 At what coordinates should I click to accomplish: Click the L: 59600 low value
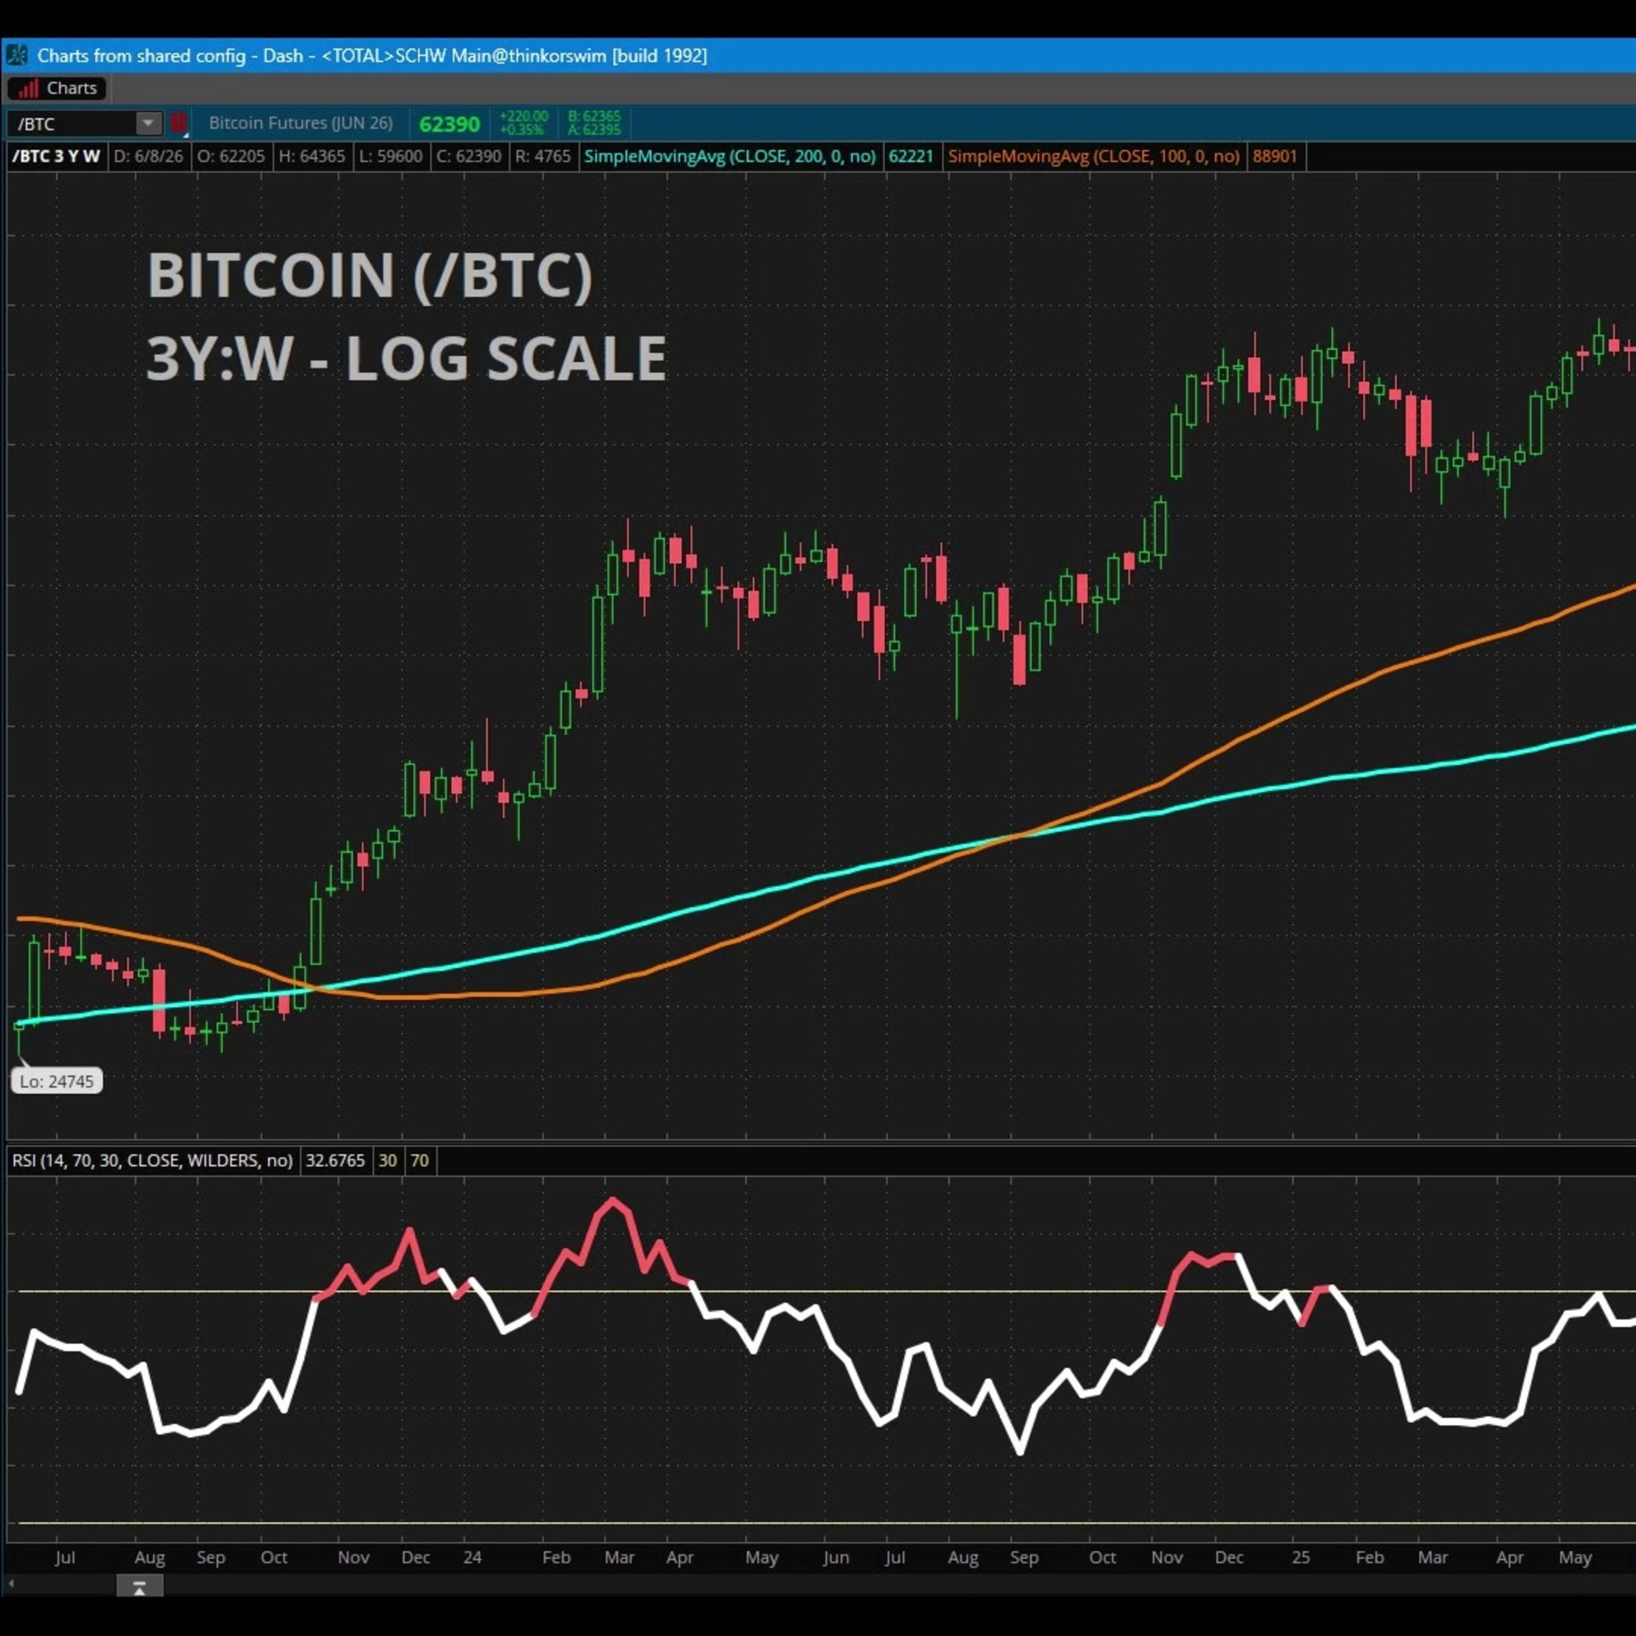(390, 156)
